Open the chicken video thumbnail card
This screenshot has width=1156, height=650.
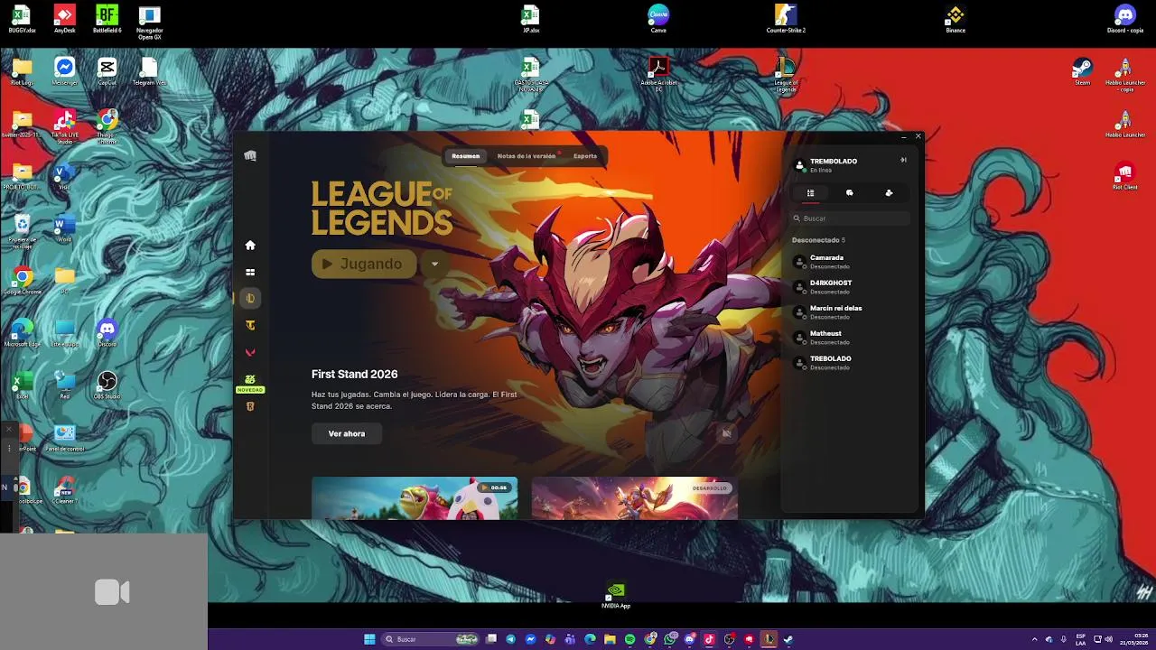[415, 498]
